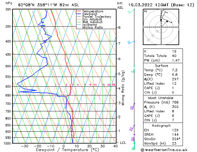The width and height of the screenshot is (197, 152).
Task: Click the weatheronline.co.uk copyright text
Action: pos(164,150)
